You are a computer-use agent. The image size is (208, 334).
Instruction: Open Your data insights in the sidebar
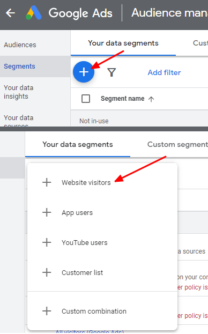[x=19, y=92]
